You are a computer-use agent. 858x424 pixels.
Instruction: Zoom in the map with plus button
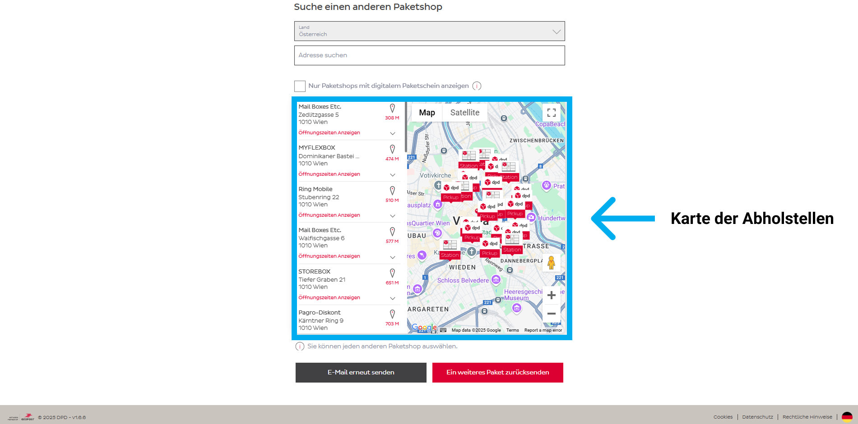pyautogui.click(x=551, y=295)
